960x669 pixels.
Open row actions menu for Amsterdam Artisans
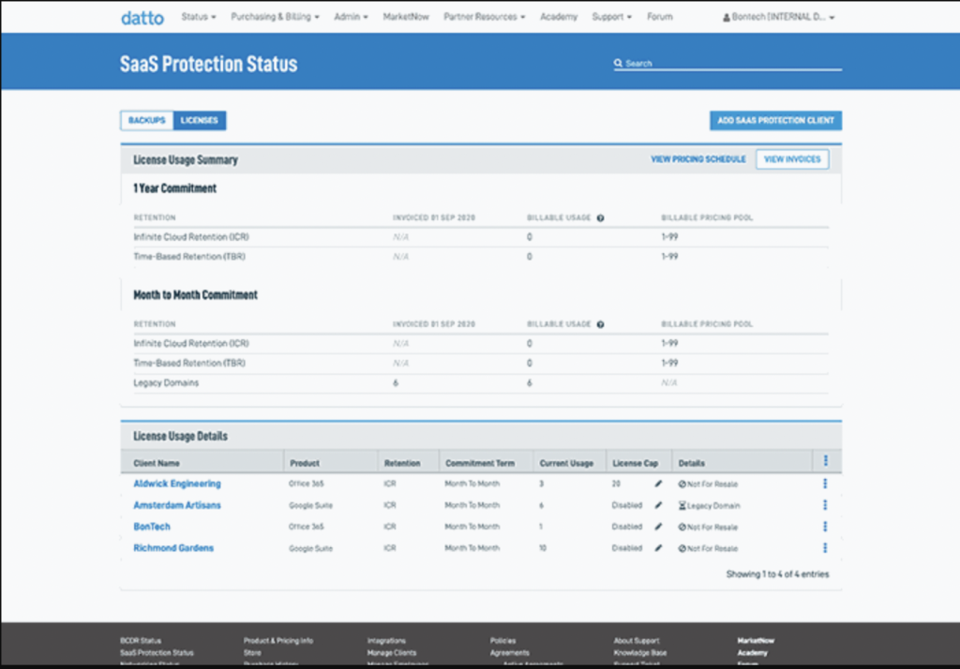[x=825, y=505]
